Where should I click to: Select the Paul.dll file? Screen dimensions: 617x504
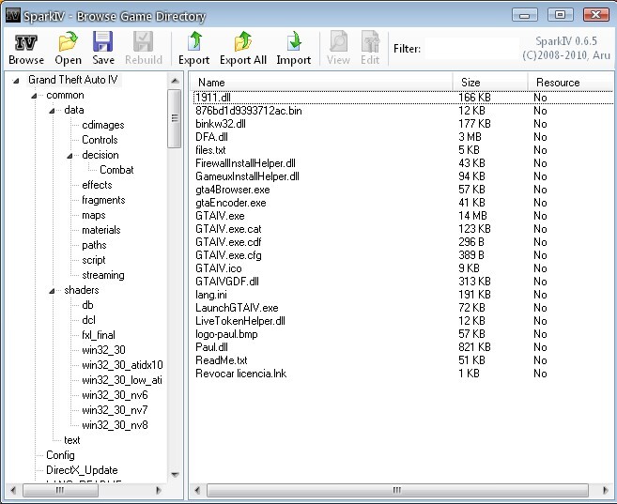211,347
